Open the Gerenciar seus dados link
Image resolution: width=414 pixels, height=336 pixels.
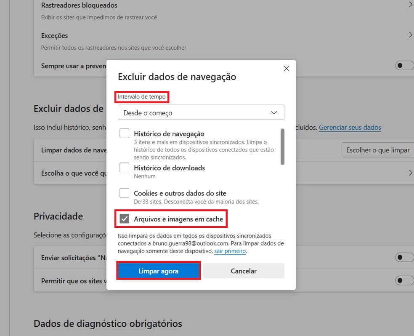[350, 127]
